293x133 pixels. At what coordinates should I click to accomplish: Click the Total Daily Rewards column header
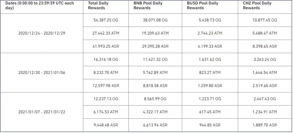coord(106,7)
